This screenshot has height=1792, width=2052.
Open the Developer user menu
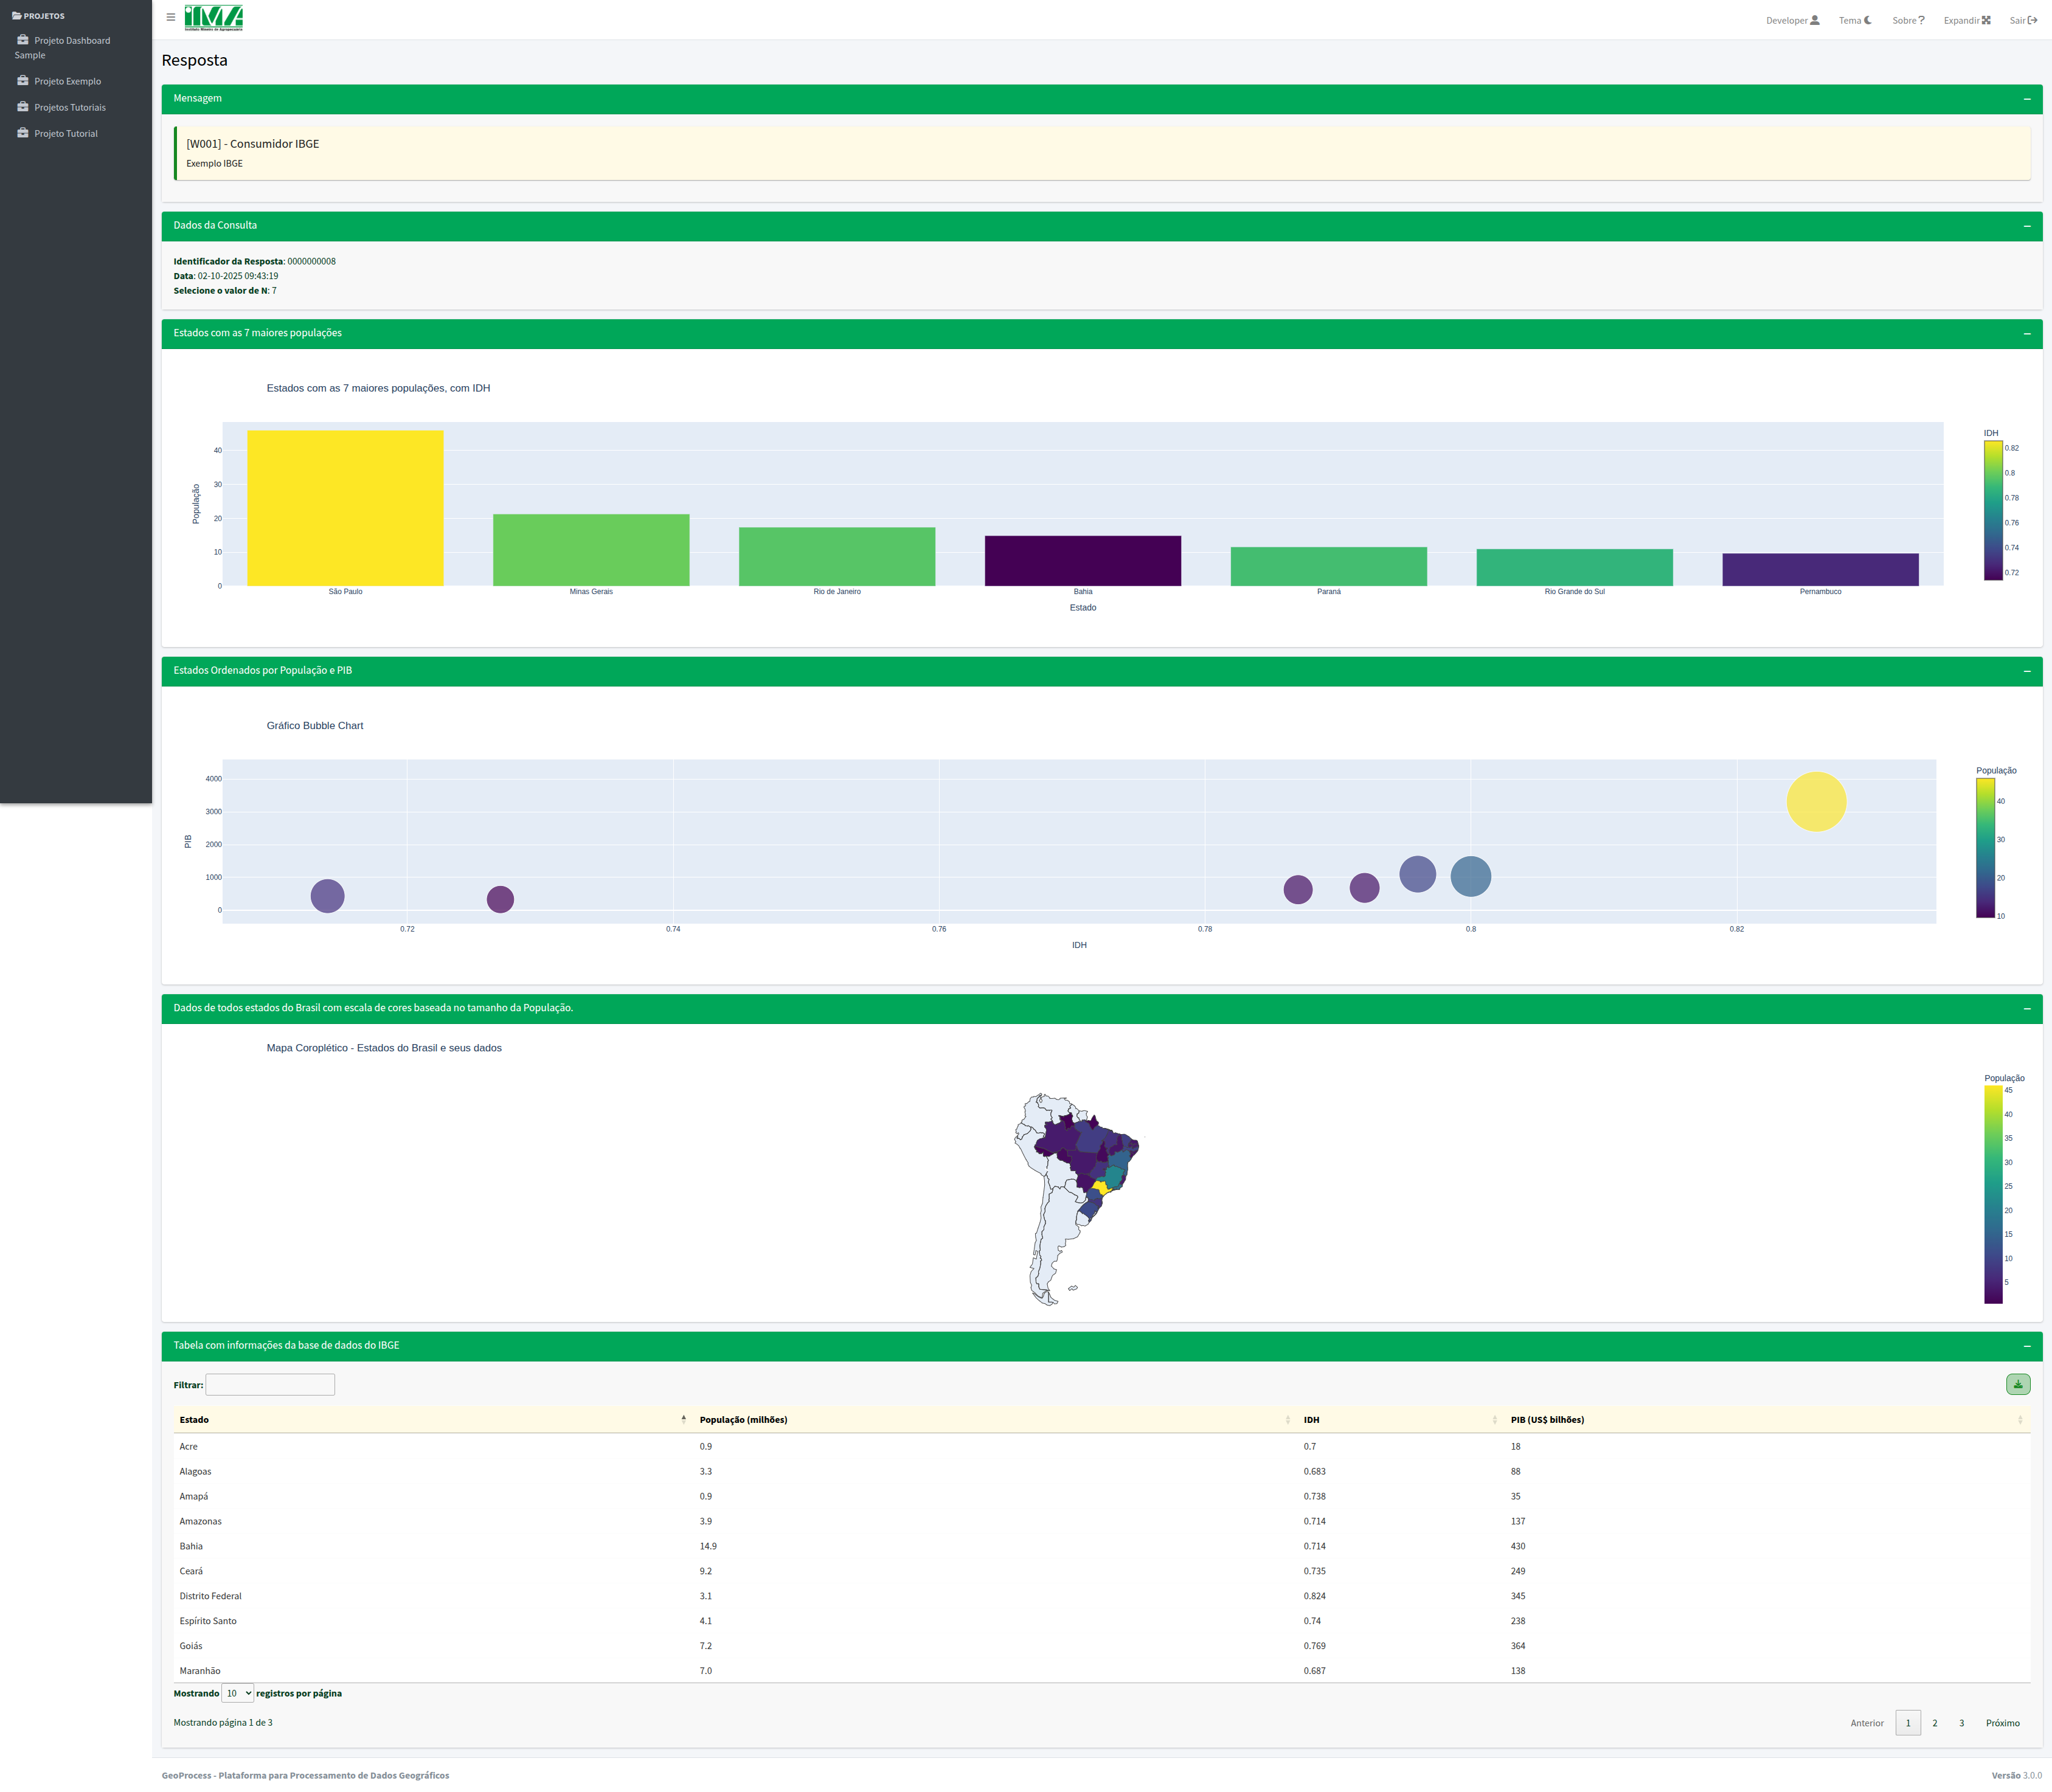point(1792,20)
